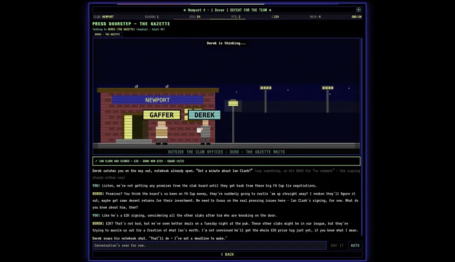This screenshot has width=455, height=262.
Task: Click the CLUB: NEWPORT status entry
Action: pyautogui.click(x=104, y=17)
